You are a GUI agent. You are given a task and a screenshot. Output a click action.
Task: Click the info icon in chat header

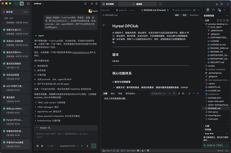click(96, 4)
